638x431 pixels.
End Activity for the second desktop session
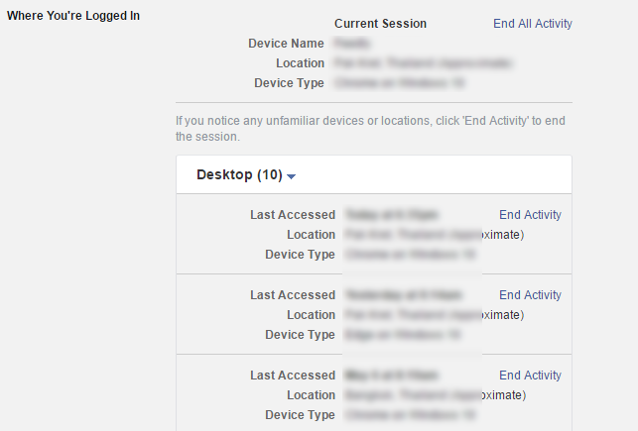coord(530,295)
